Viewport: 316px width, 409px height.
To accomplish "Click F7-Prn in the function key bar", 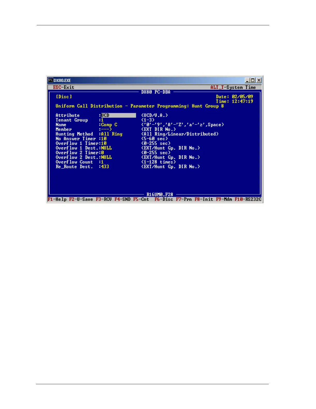I will [x=184, y=199].
